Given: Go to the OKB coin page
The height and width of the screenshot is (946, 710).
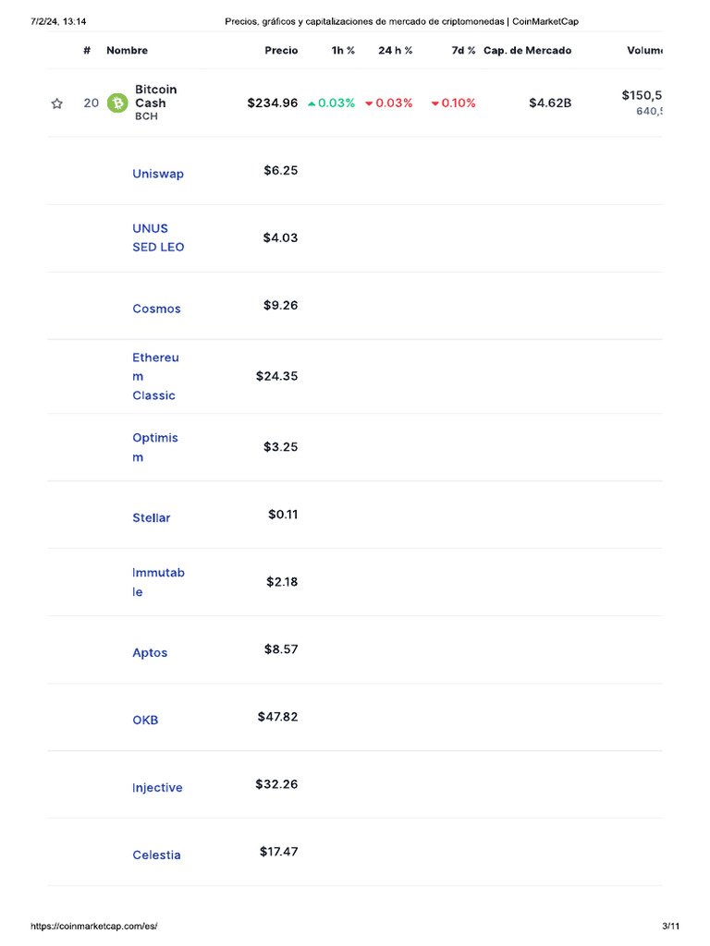Looking at the screenshot, I should coord(145,720).
